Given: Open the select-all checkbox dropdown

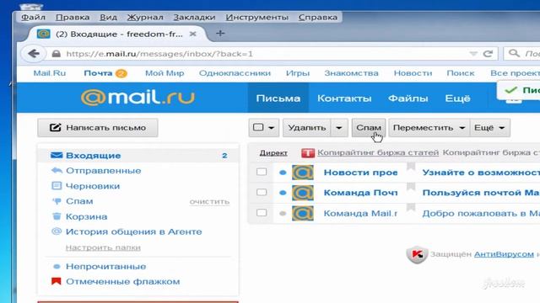Looking at the screenshot, I should (x=264, y=128).
